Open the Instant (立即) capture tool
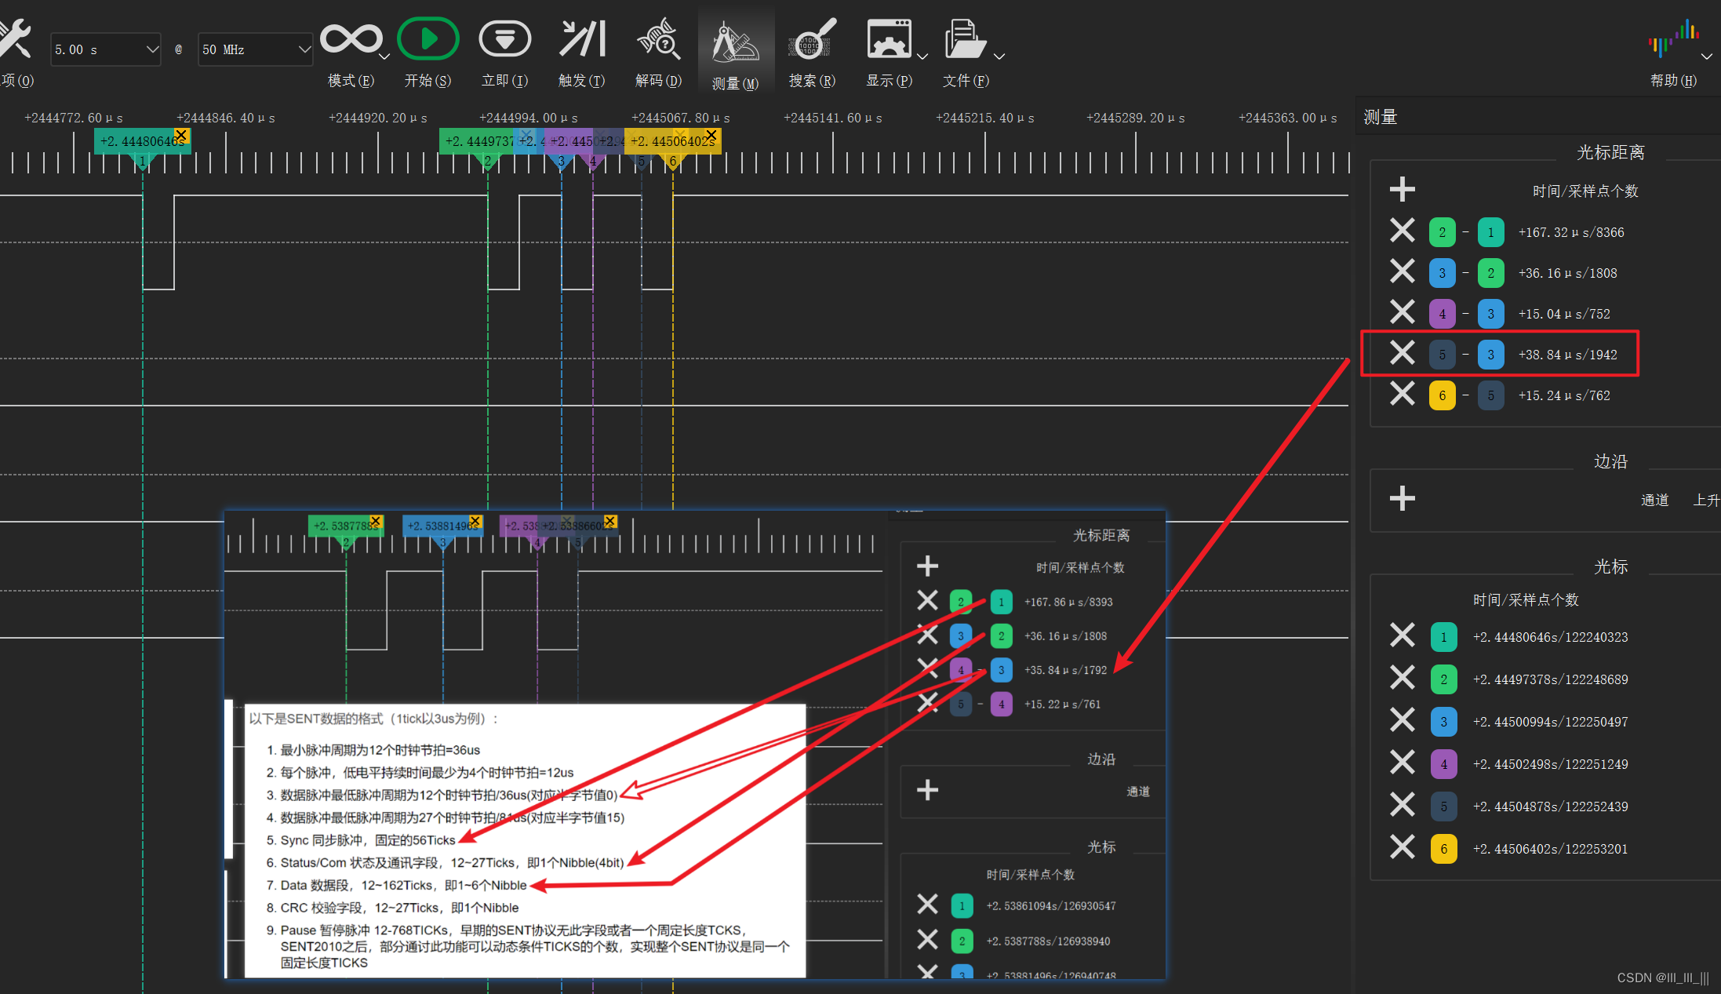The height and width of the screenshot is (994, 1721). [x=504, y=39]
